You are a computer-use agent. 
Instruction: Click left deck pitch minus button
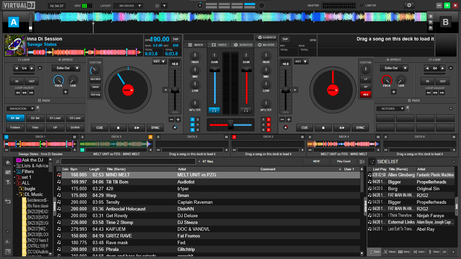pos(171,119)
